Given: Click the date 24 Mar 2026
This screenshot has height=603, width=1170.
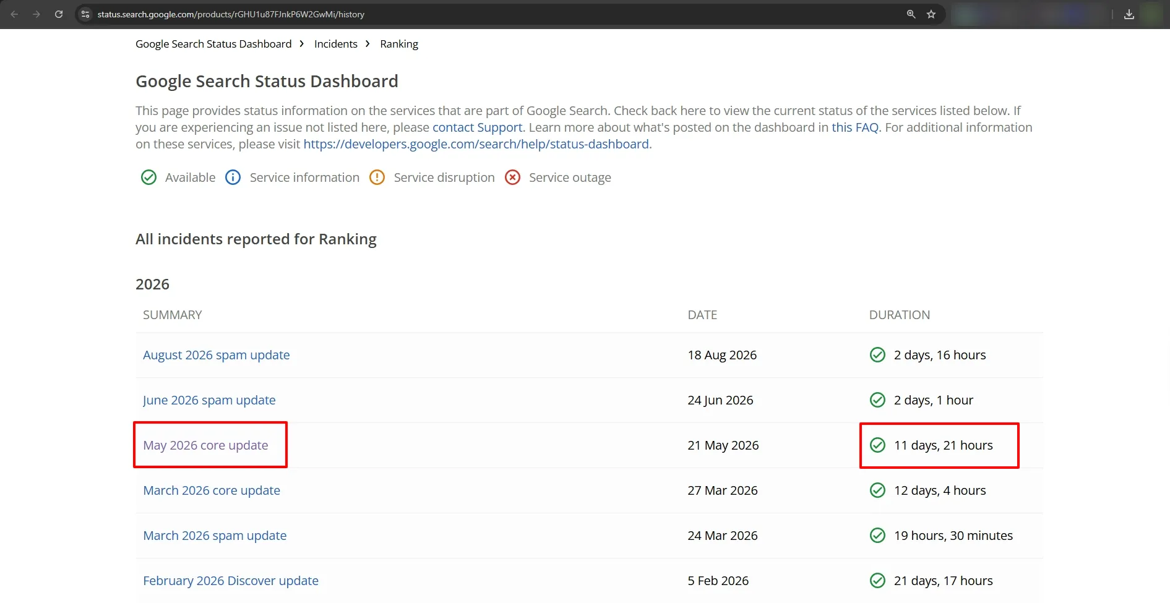Looking at the screenshot, I should pos(722,536).
